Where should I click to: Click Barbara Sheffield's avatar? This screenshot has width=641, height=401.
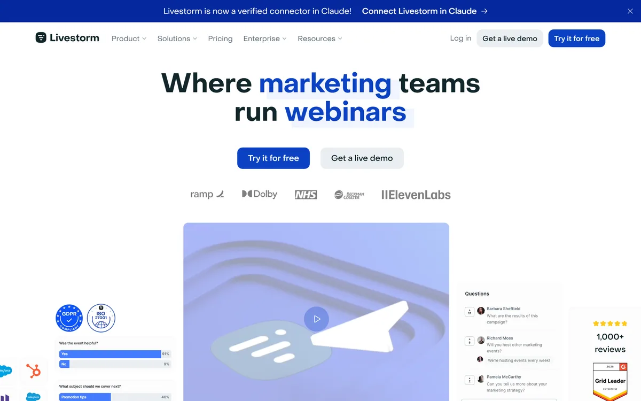[x=481, y=311]
